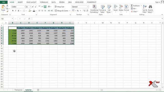Apply the Font Color letter A
The width and height of the screenshot is (164, 92).
[x=34, y=11]
